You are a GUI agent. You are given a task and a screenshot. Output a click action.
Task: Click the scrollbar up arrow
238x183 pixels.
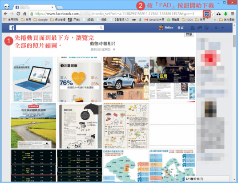click(x=234, y=25)
